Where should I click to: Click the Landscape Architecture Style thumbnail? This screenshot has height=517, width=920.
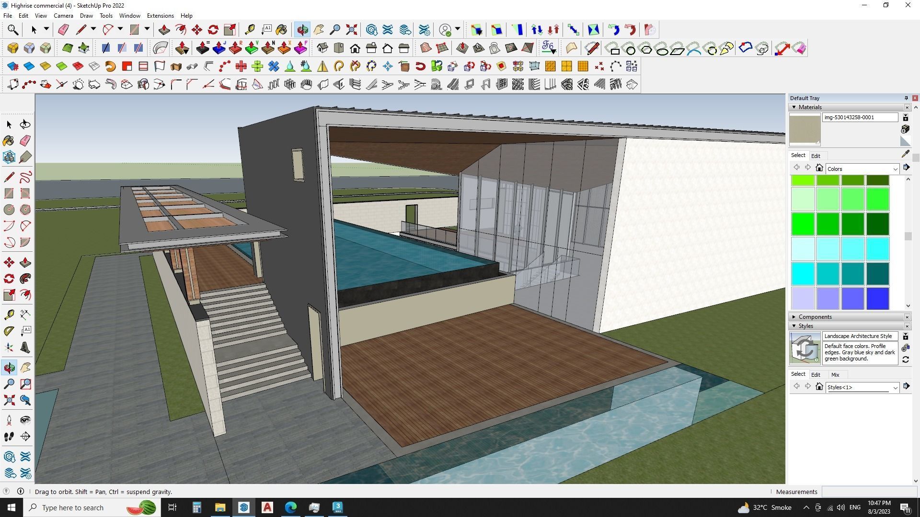805,348
